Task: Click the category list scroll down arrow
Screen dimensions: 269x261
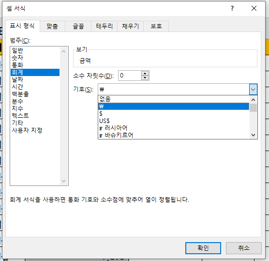Action: pos(64,181)
